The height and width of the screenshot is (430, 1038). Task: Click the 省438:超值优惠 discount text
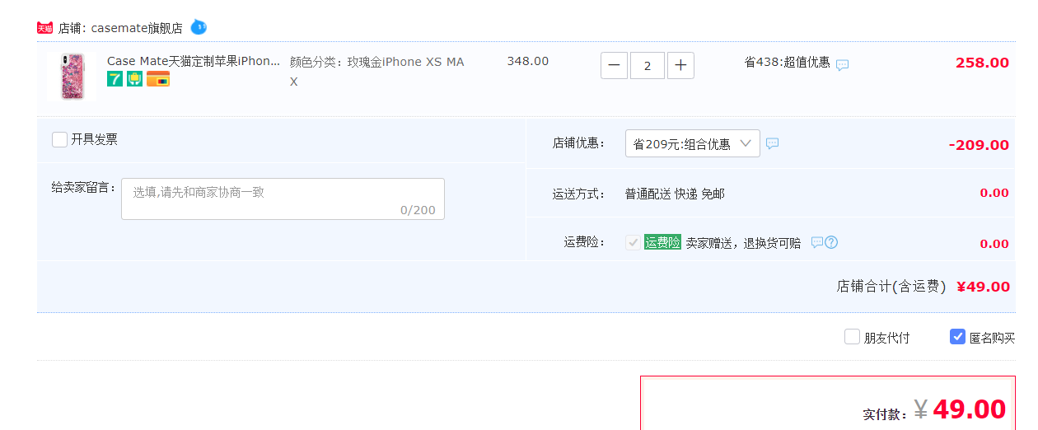coord(787,62)
